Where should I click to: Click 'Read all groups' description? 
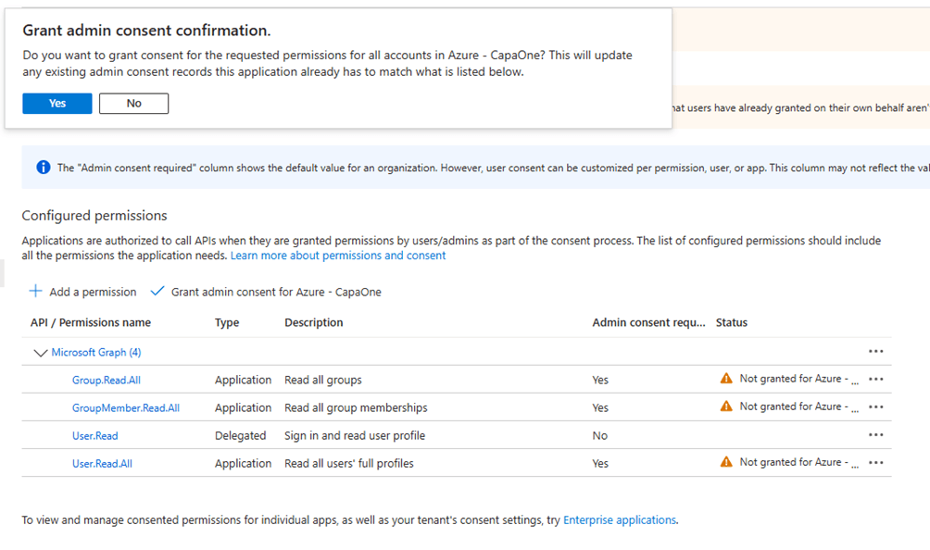[x=322, y=380]
